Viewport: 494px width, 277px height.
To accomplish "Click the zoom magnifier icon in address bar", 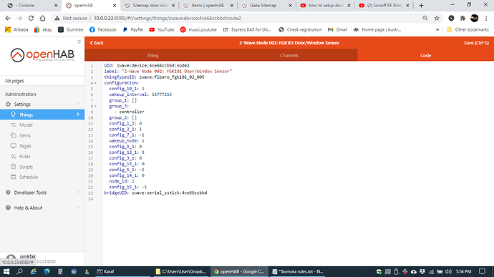I will click(x=425, y=19).
